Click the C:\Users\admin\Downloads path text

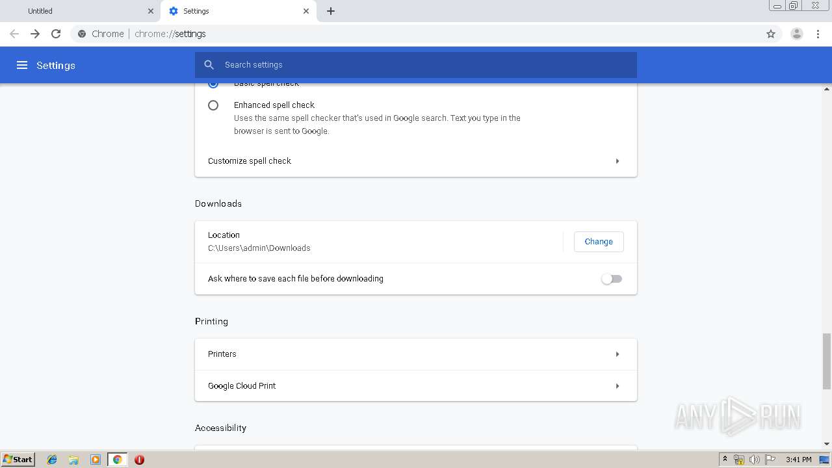point(259,248)
